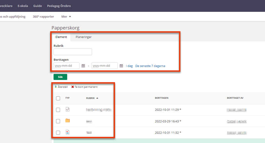Filter by De senaste 7 dagarna link

point(150,66)
